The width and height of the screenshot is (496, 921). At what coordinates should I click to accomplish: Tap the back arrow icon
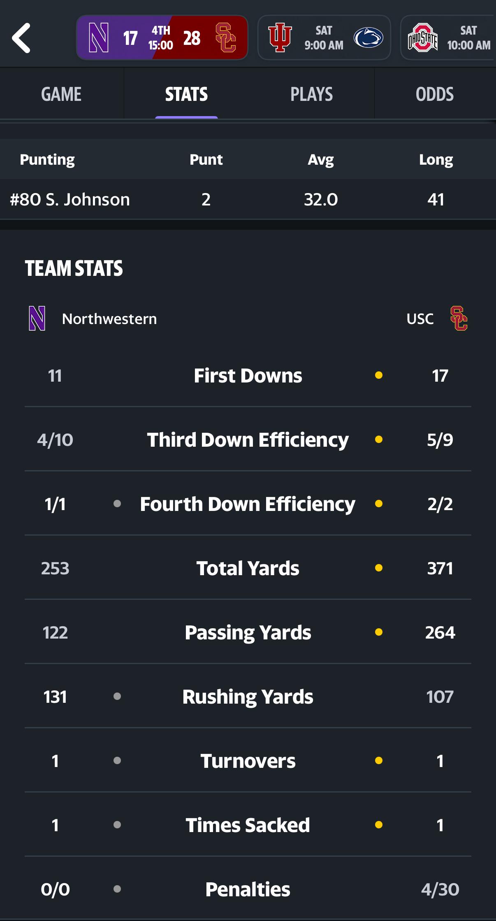[x=21, y=38]
